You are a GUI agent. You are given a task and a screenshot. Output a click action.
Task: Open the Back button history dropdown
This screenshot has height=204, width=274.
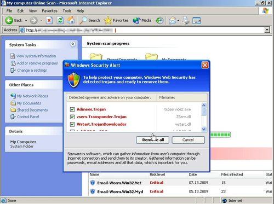pos(26,20)
